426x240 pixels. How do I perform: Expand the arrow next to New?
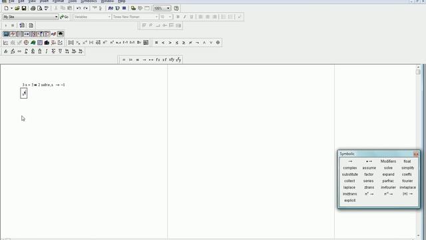point(11,8)
